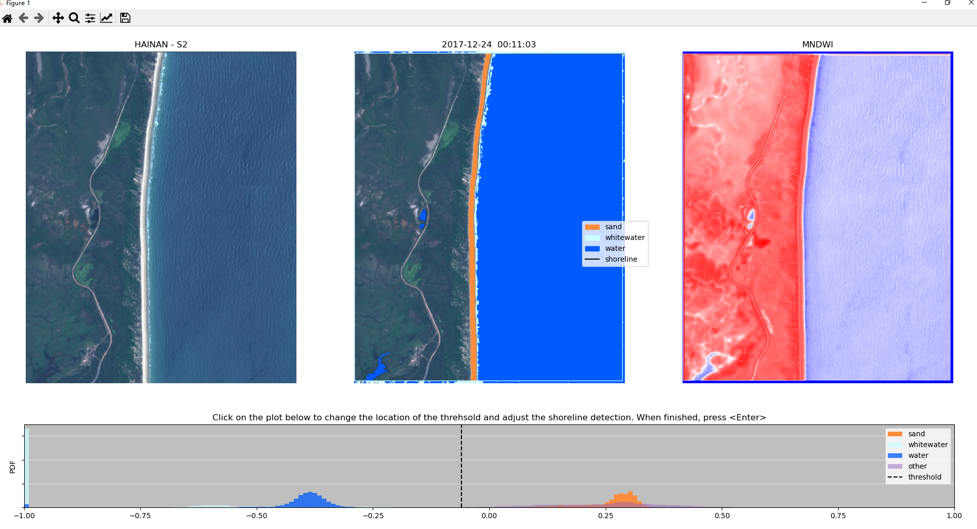Go to next view using Forward arrow
This screenshot has width=977, height=529.
click(38, 18)
